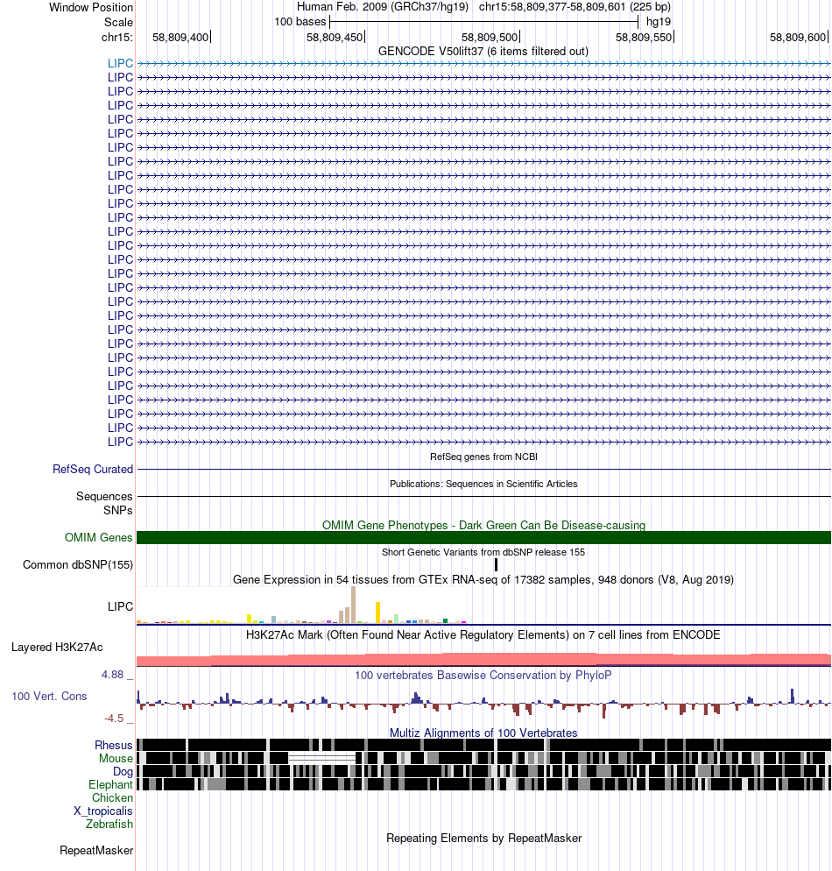Select the Elephant alignment label
832x871 pixels.
pos(111,784)
